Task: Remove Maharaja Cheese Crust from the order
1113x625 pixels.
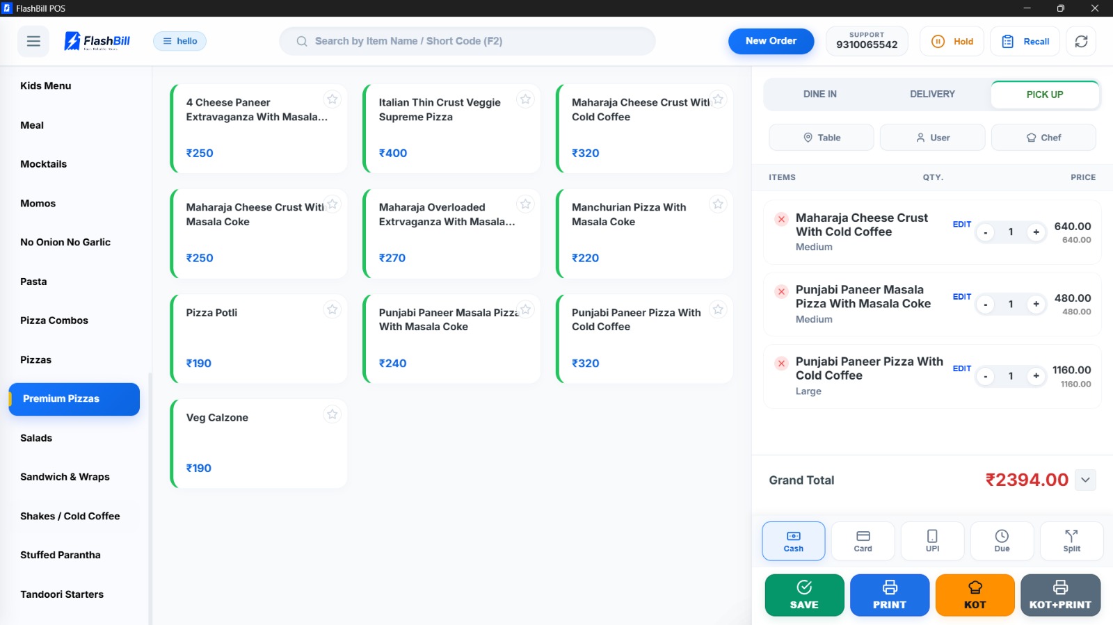Action: (x=781, y=219)
